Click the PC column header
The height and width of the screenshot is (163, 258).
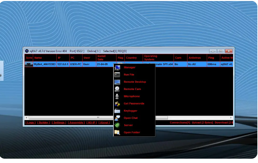point(76,58)
